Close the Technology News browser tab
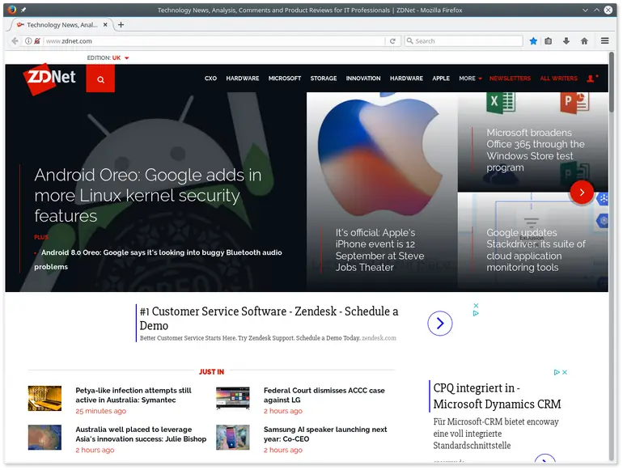This screenshot has height=470, width=623. coord(105,24)
